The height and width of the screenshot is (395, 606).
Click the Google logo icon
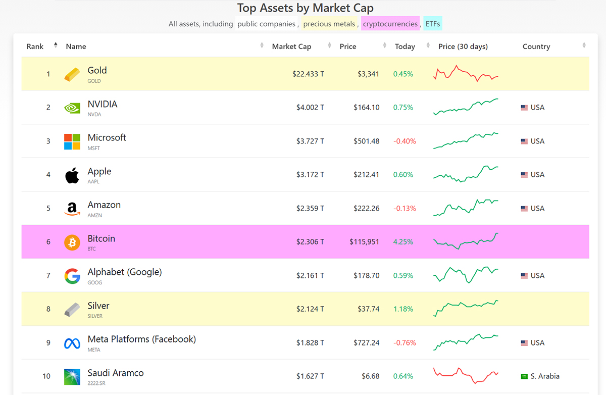pyautogui.click(x=72, y=276)
